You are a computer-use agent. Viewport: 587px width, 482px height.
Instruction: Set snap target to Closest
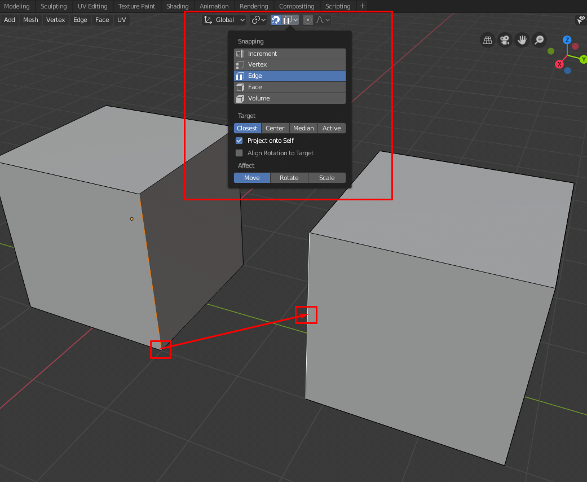(x=248, y=128)
